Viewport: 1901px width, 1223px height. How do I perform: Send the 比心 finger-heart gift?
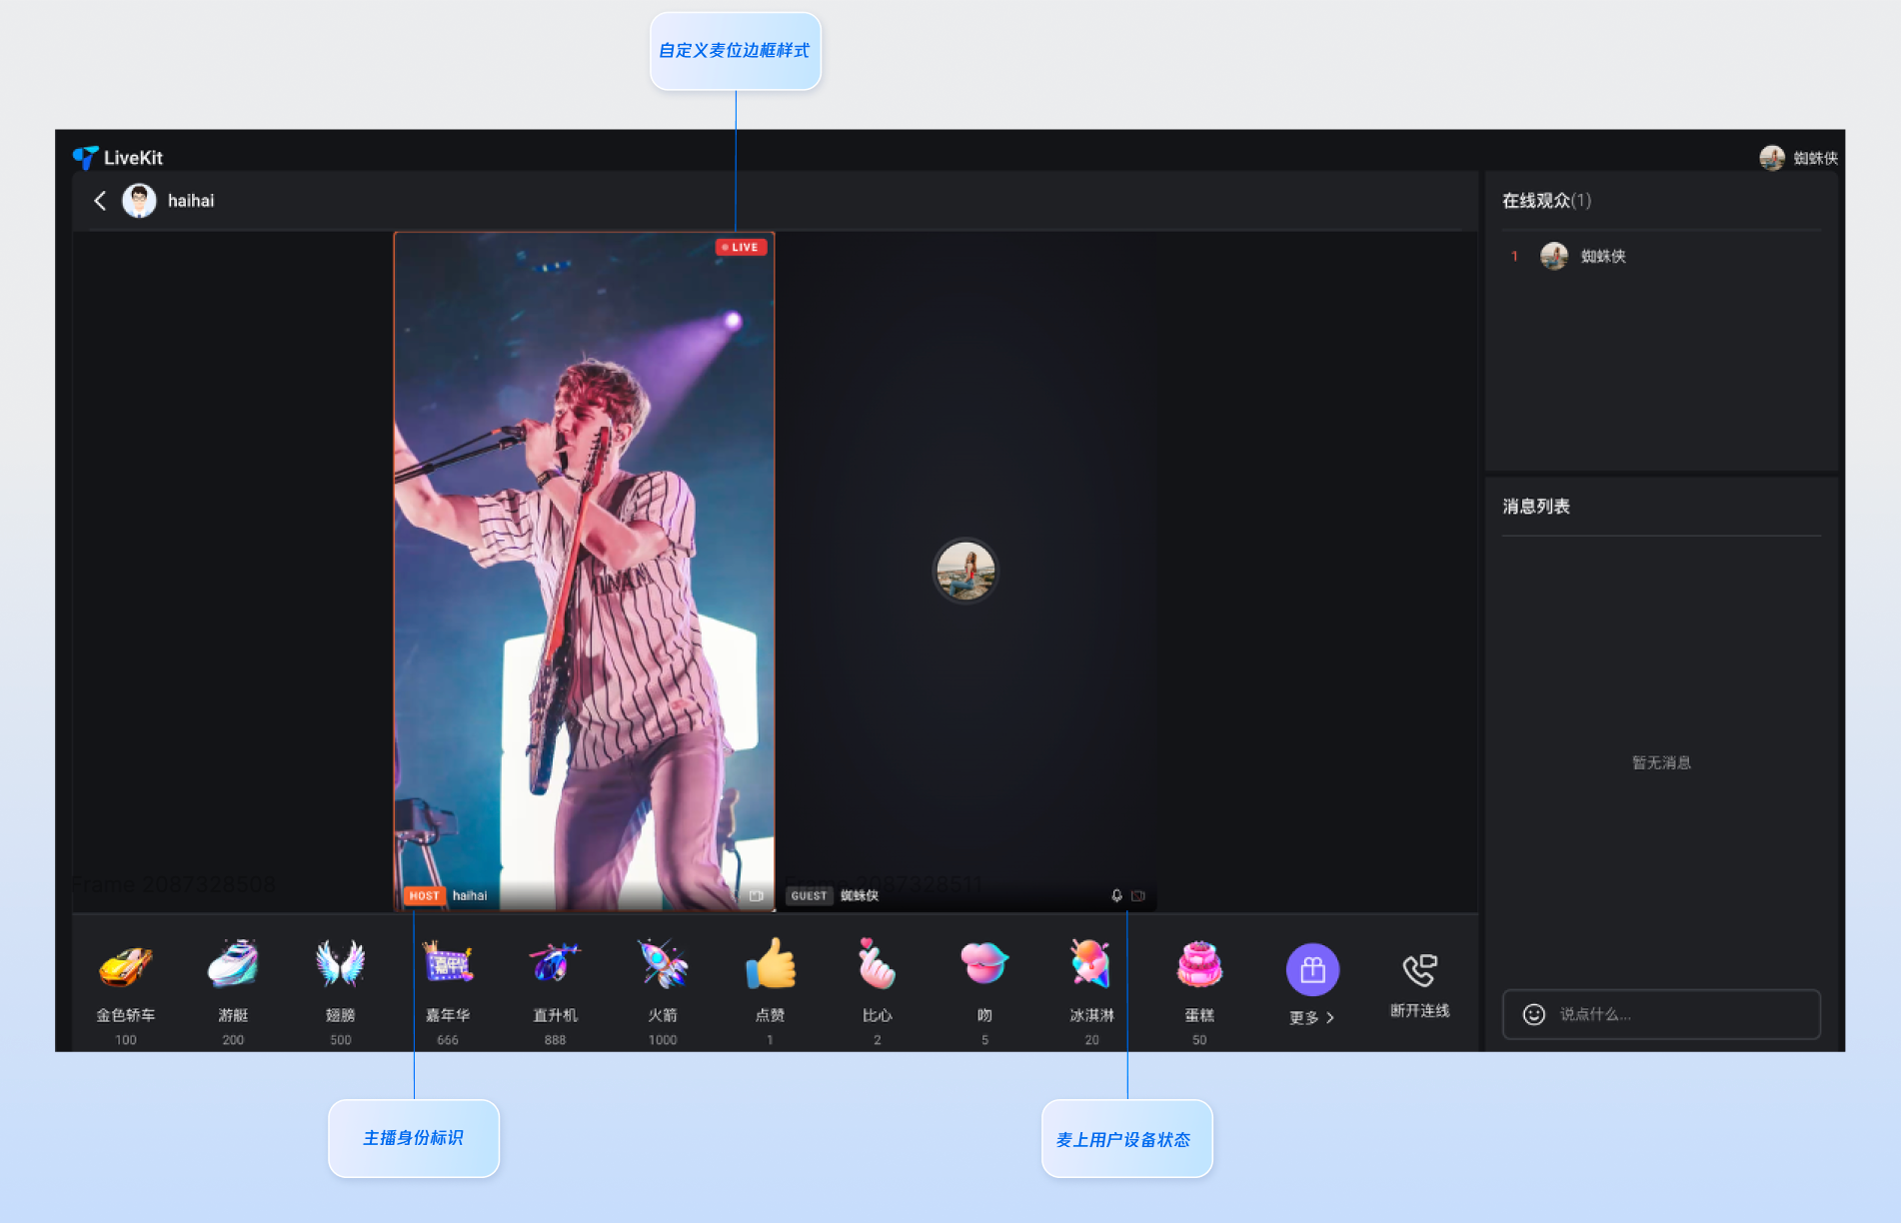click(878, 992)
